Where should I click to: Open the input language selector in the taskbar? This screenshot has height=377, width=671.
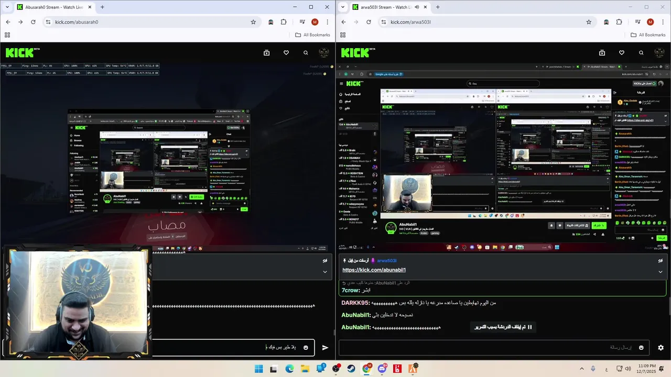pyautogui.click(x=607, y=369)
